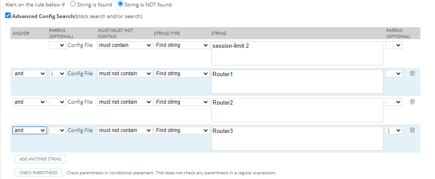Delete the Router2 row with trash icon
The image size is (435, 179).
(412, 102)
